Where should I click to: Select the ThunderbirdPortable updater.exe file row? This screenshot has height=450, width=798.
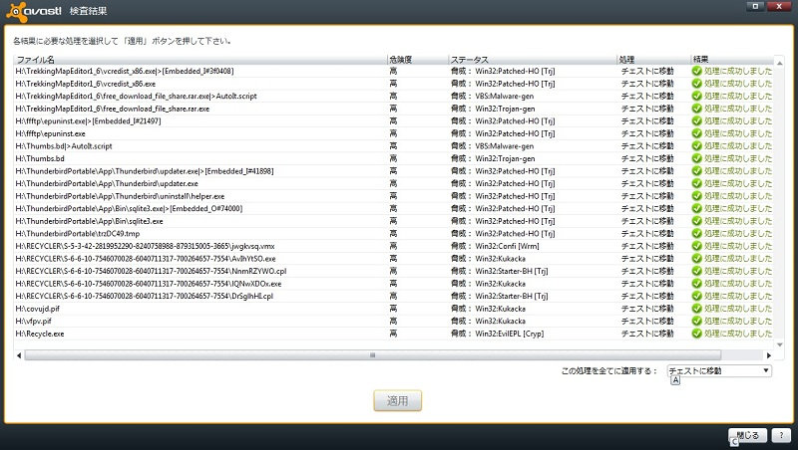pos(393,183)
